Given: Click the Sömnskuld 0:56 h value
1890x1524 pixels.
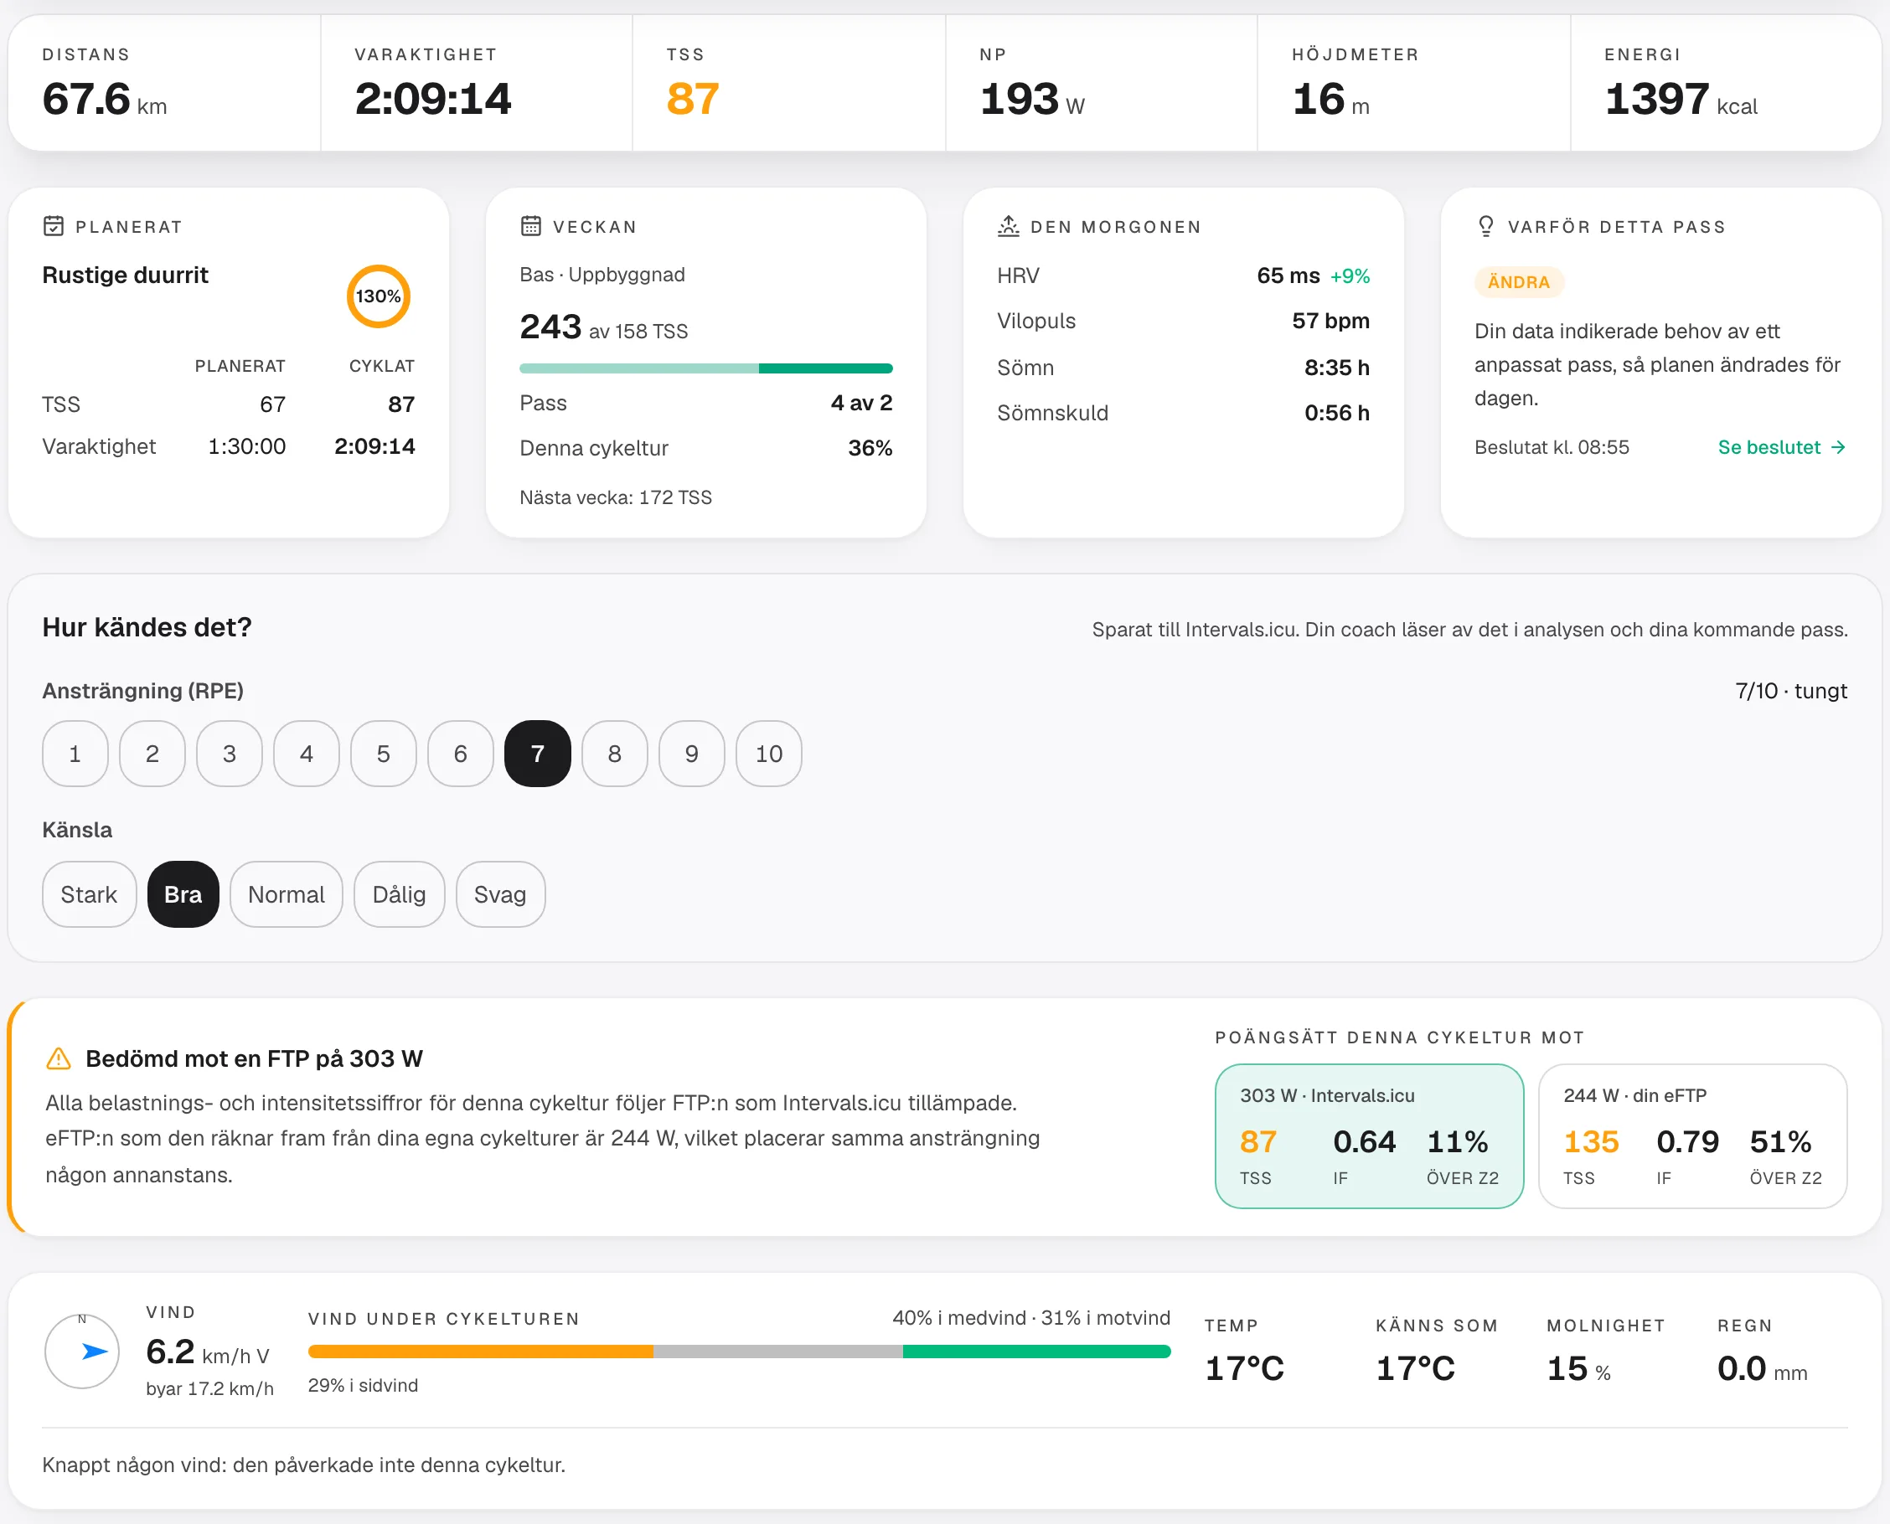Looking at the screenshot, I should click(x=1337, y=414).
